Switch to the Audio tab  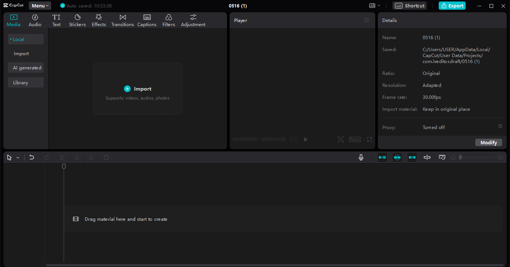click(35, 20)
